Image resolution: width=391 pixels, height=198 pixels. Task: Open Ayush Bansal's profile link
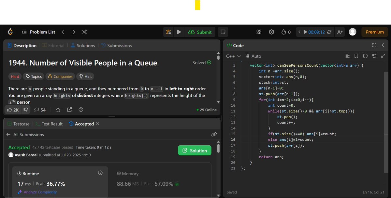pos(26,155)
